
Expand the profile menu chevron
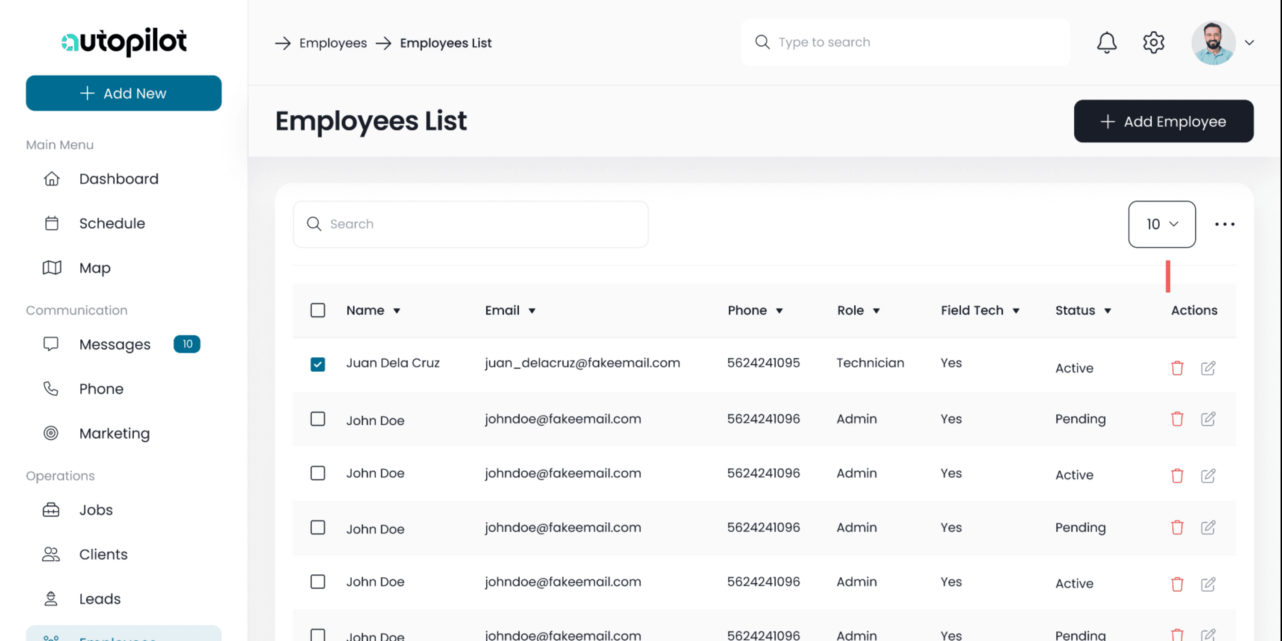click(1249, 43)
